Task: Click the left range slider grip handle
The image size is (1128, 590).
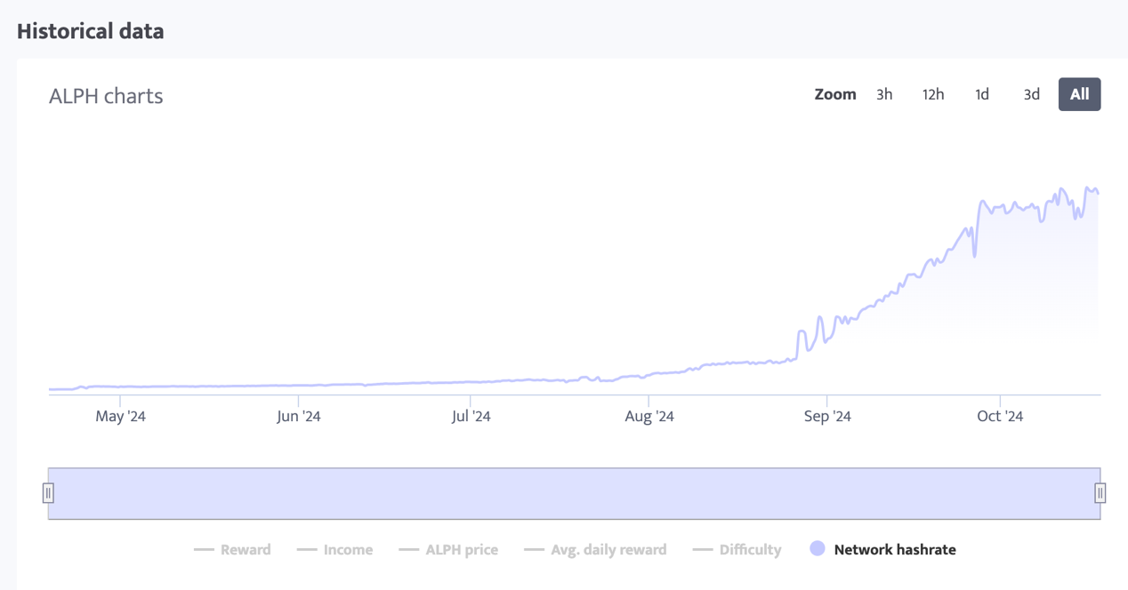Action: coord(50,491)
